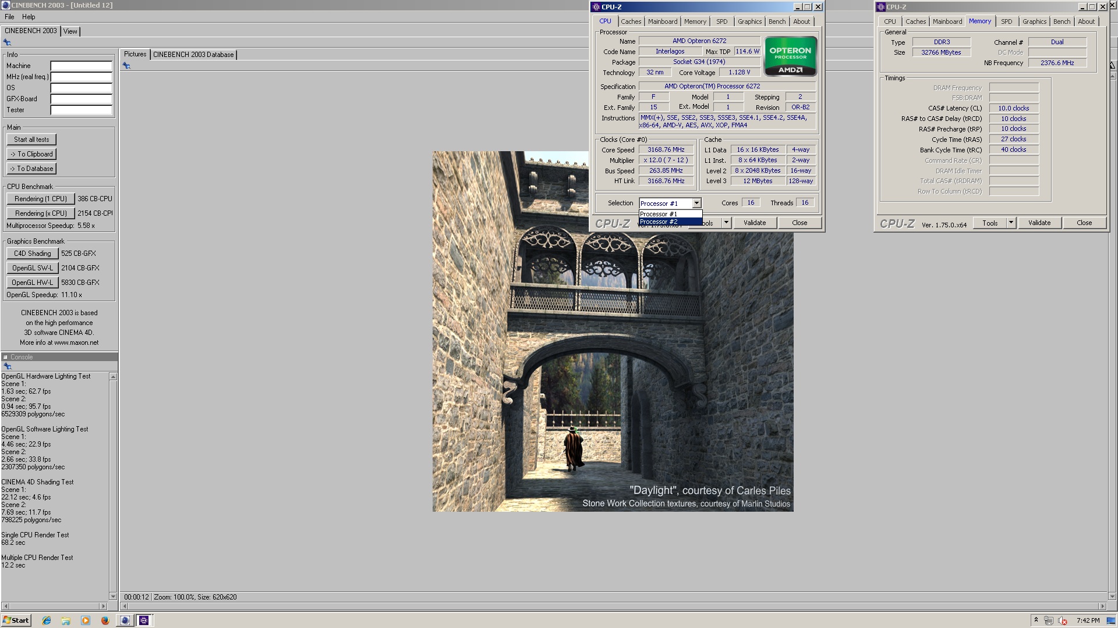This screenshot has width=1118, height=628.
Task: Select Processor #1 in dropdown list
Action: tap(671, 214)
